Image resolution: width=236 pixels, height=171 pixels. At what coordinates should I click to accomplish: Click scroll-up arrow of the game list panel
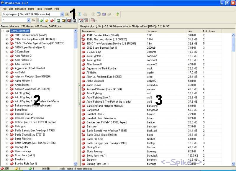[x=233, y=35]
